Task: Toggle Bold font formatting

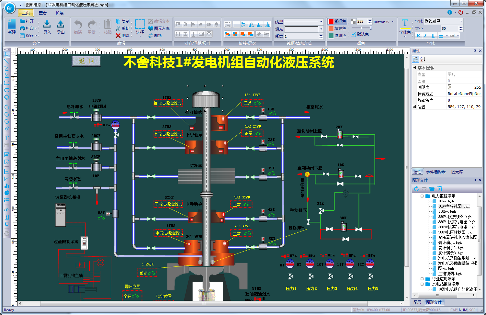Action: coord(418,36)
